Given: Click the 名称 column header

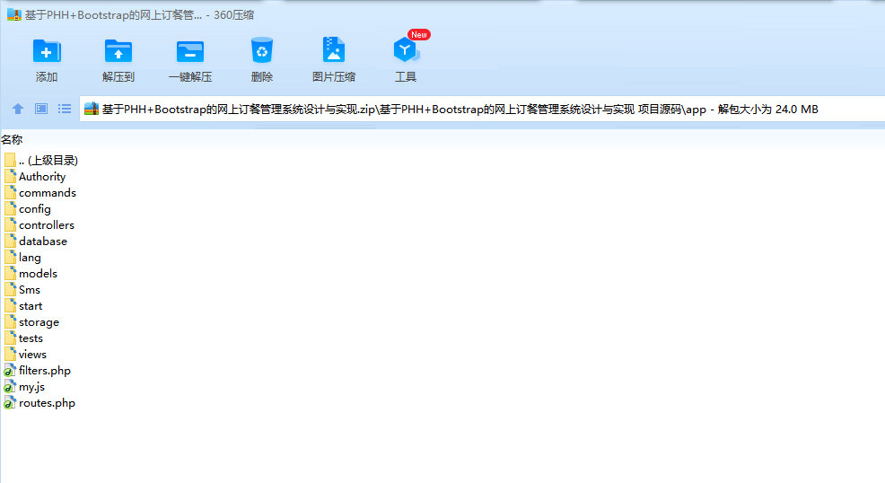Looking at the screenshot, I should tap(12, 139).
